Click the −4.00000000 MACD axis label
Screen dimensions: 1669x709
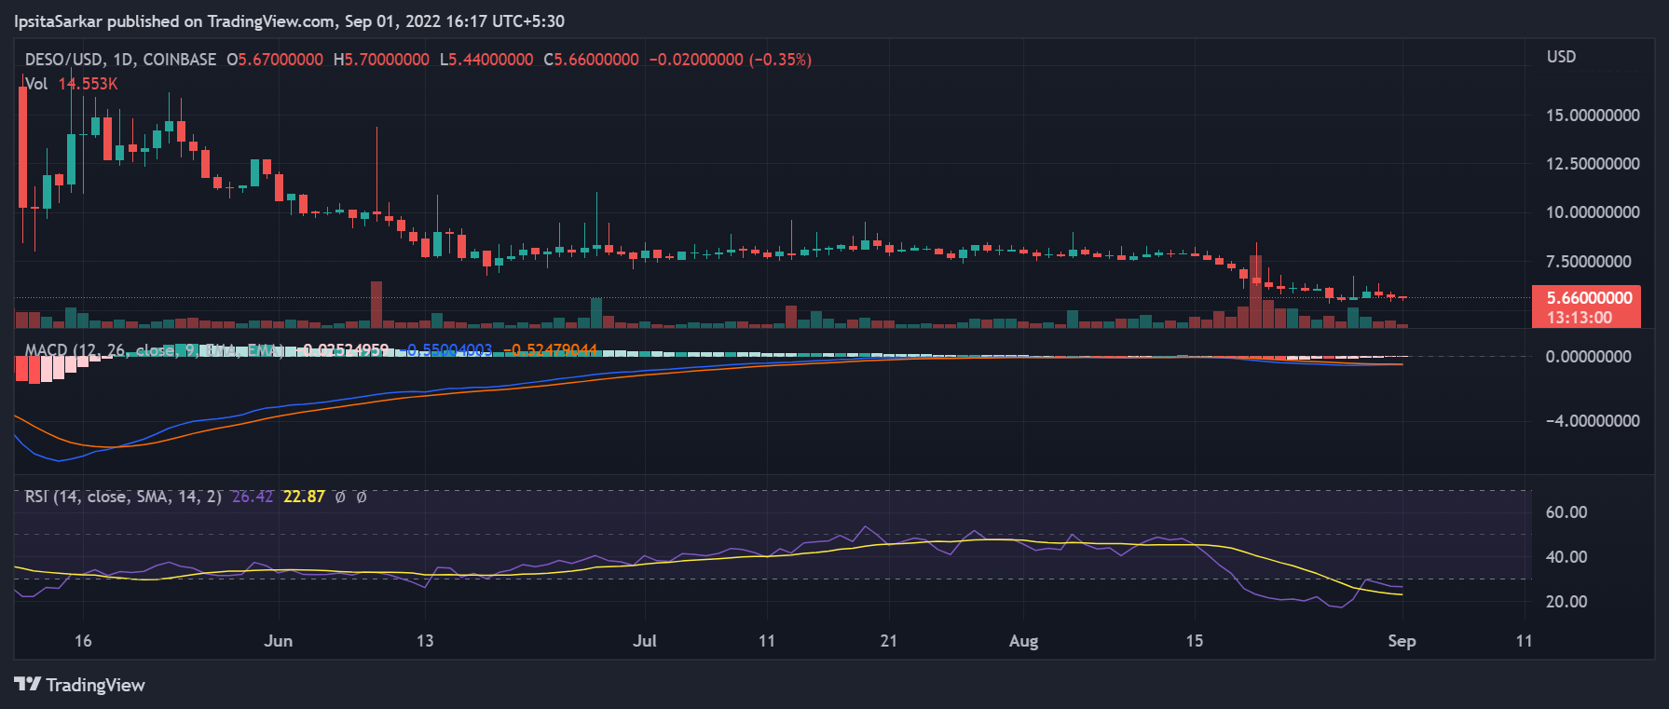(1593, 421)
